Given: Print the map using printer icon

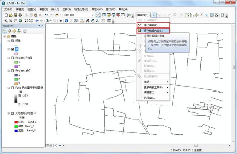Looking at the screenshot, I should pos(20,15).
